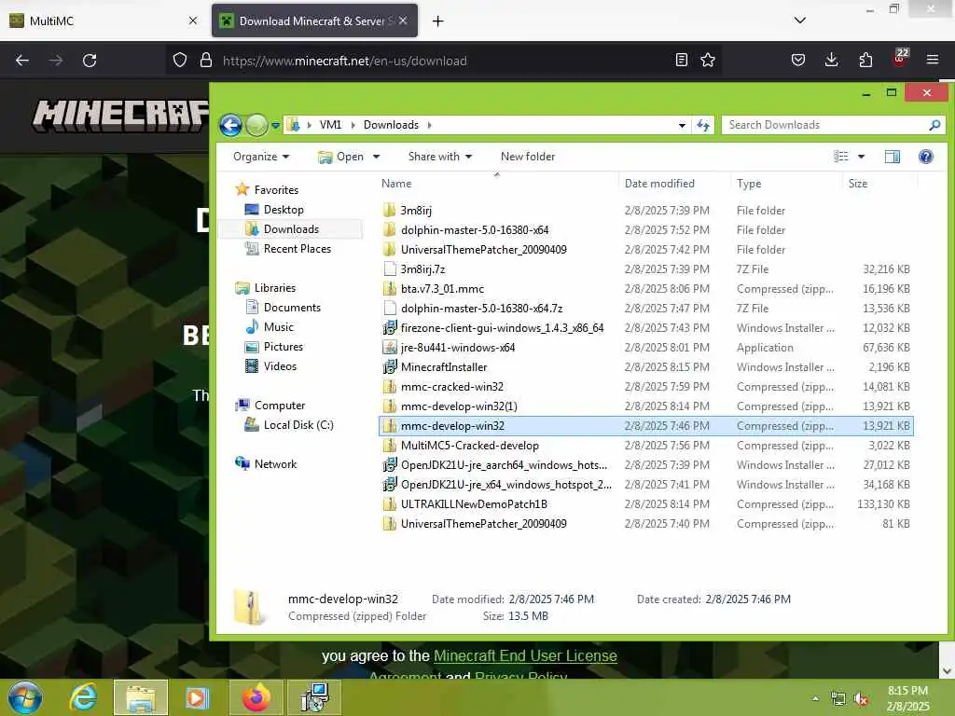Open Videos library in the navigation pane
This screenshot has height=716, width=955.
click(280, 365)
